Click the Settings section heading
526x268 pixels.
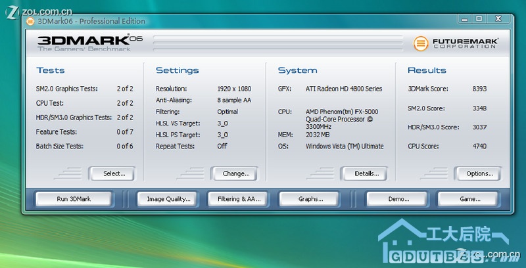(x=178, y=70)
